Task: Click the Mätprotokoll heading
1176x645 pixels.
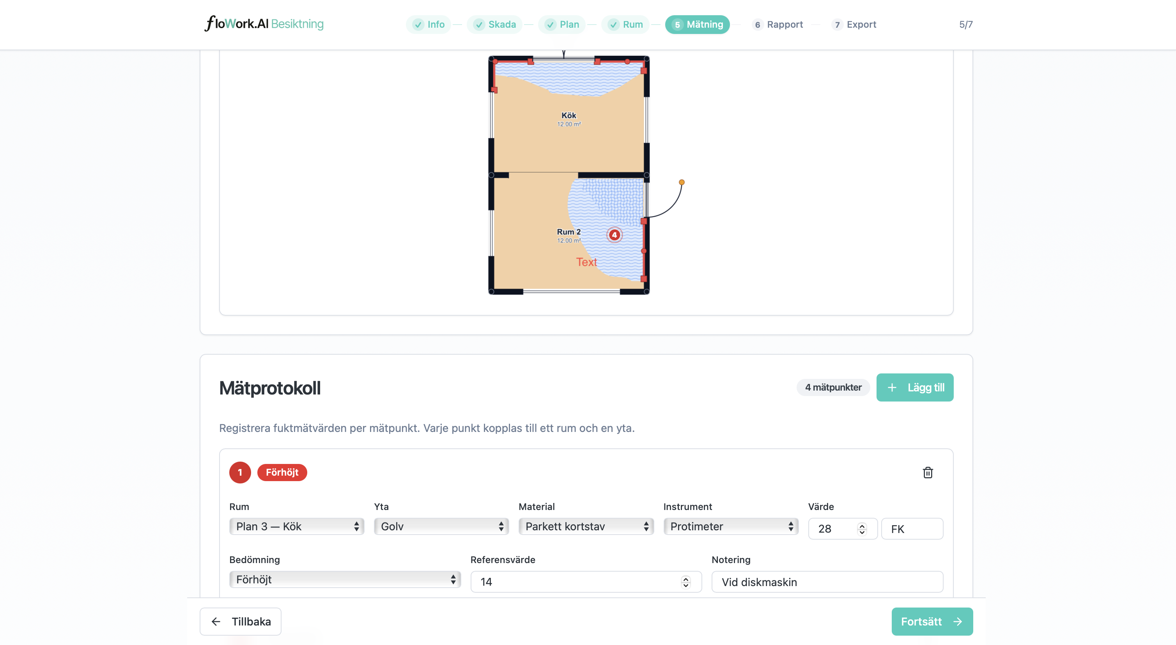Action: pos(270,388)
